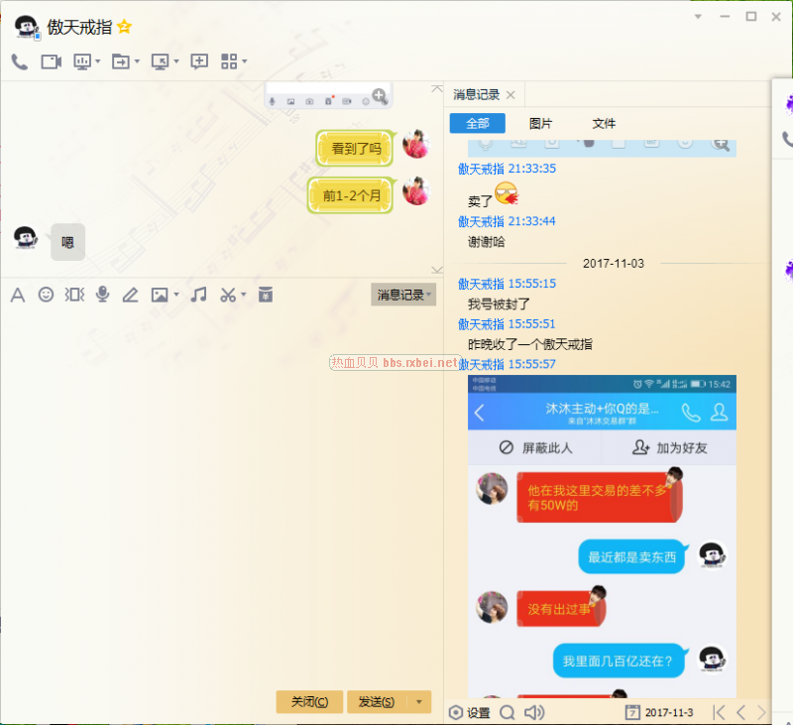This screenshot has width=793, height=725.
Task: Open the font settings "A" icon
Action: pos(17,295)
